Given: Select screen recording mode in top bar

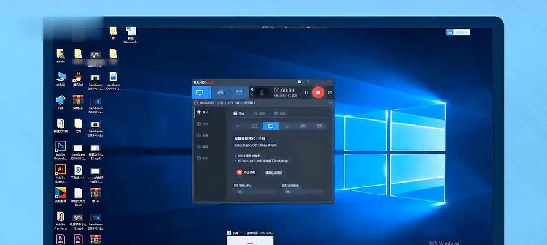Looking at the screenshot, I should pos(199,92).
